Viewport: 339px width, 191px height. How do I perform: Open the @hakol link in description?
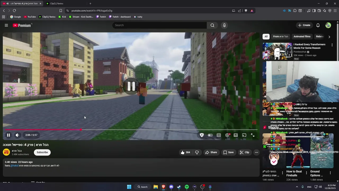point(14,166)
